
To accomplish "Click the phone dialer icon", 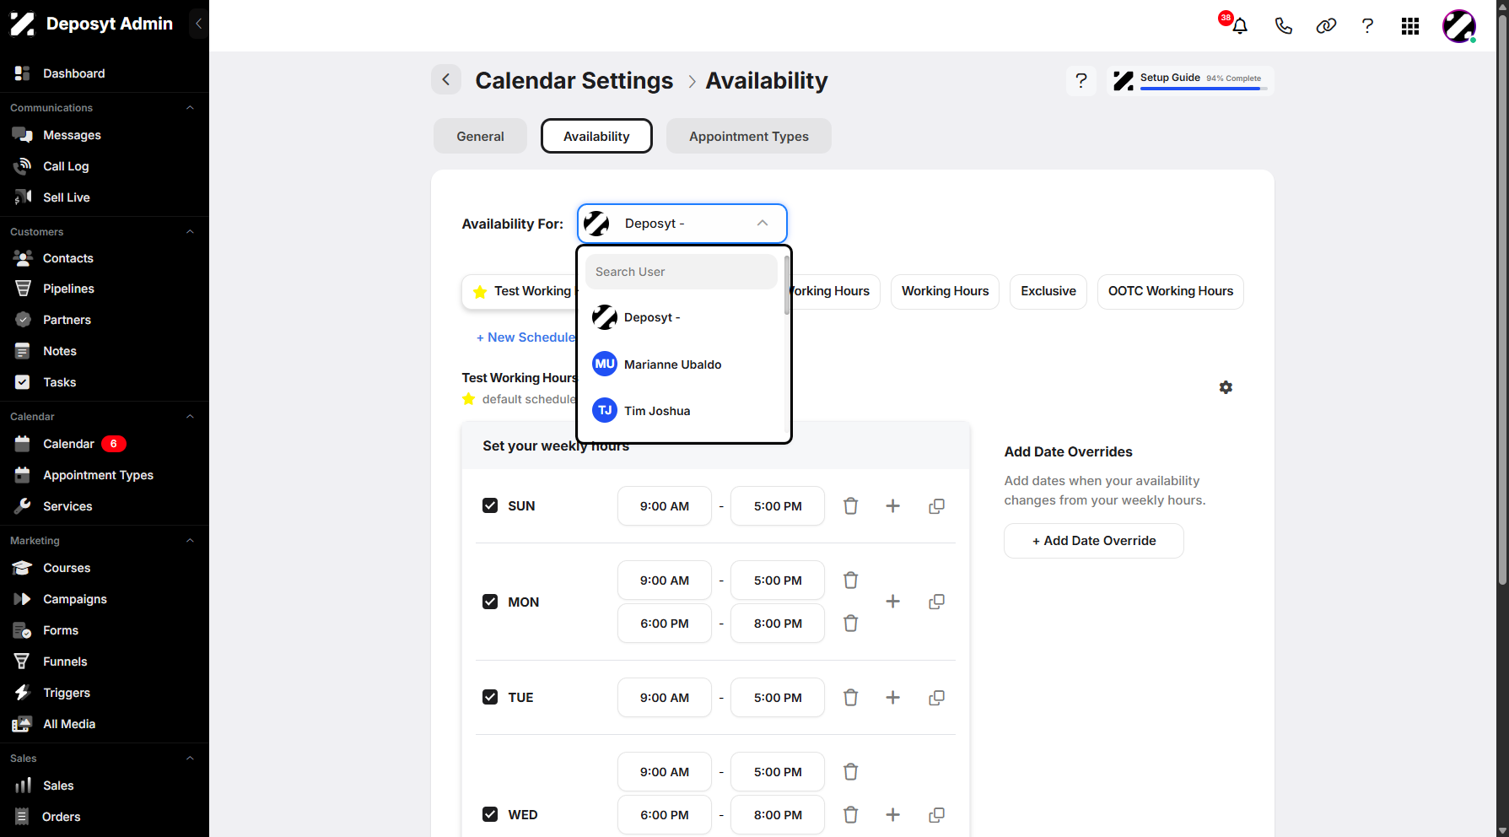I will [x=1283, y=26].
